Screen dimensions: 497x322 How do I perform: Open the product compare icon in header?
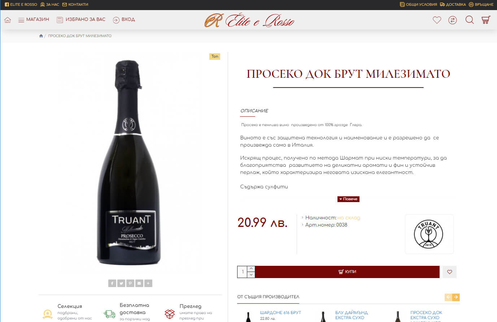pos(453,20)
